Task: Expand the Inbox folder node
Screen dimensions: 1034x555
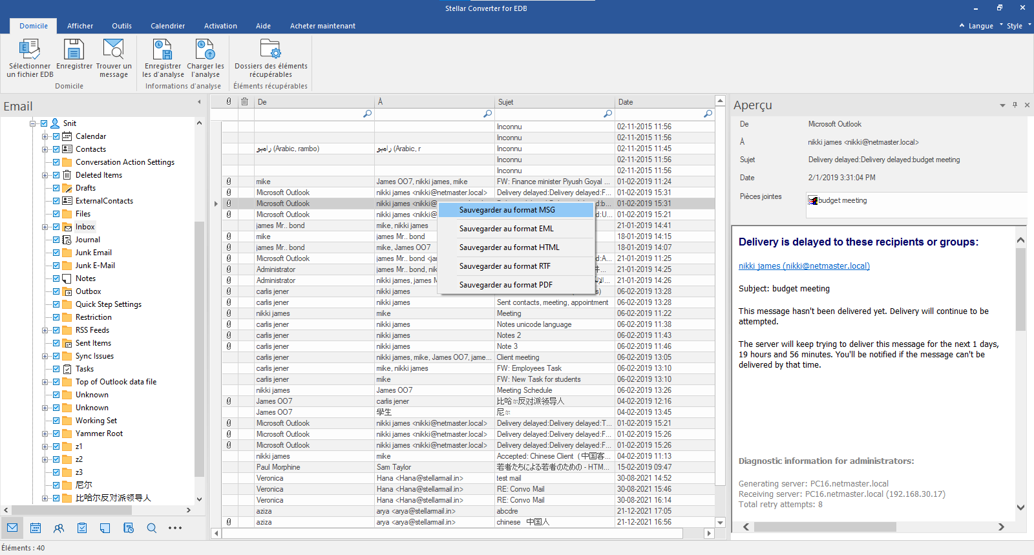Action: 45,226
